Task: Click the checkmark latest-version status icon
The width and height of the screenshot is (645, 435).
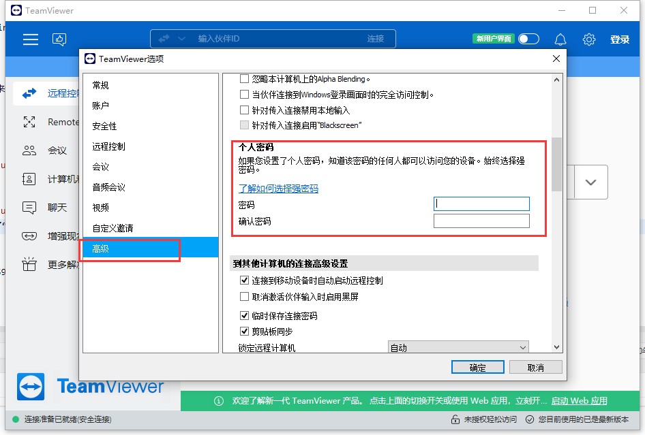Action: click(x=530, y=419)
